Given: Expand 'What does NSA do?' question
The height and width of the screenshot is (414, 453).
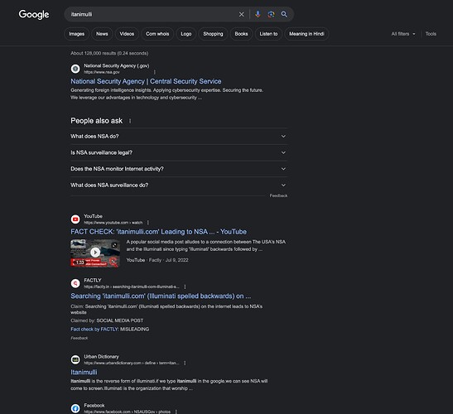Looking at the screenshot, I should (x=179, y=137).
